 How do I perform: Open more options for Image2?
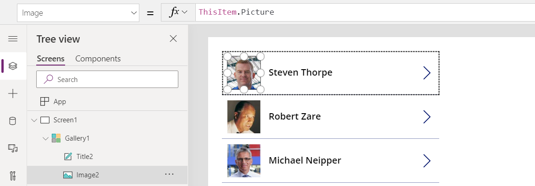point(169,175)
